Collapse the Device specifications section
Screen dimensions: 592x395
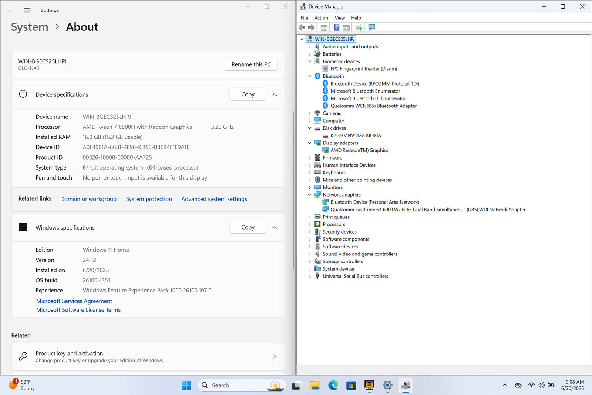[275, 94]
